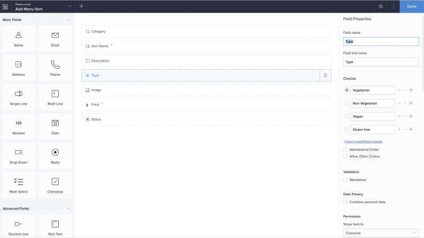Edit the Vegan choice text box
The height and width of the screenshot is (238, 424).
pos(373,116)
